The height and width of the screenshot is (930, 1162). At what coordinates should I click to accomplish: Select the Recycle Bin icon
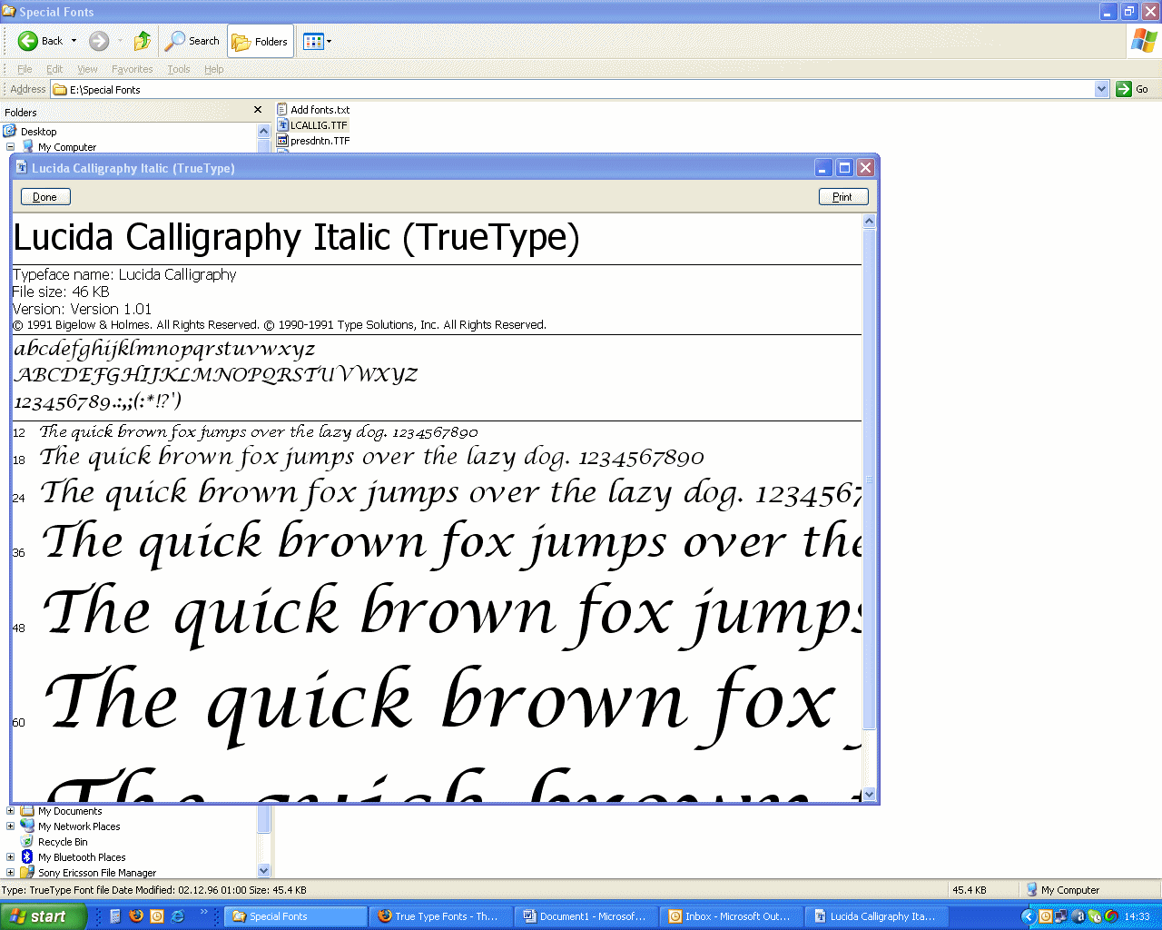click(x=27, y=842)
